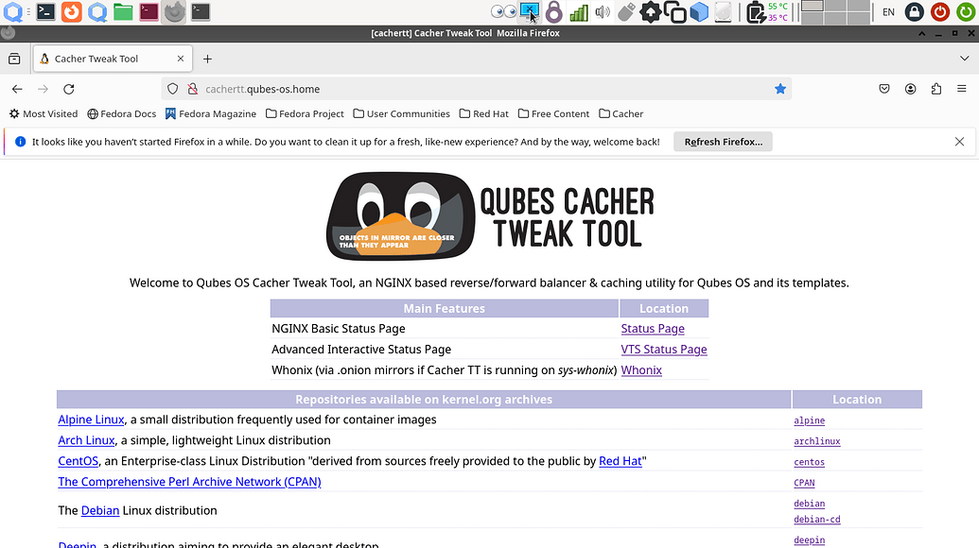The image size is (979, 548).
Task: Click the blue monitor tray icon
Action: 530,12
